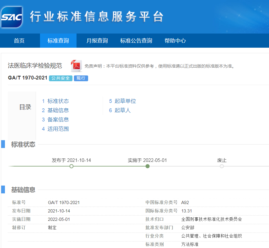This screenshot has width=269, height=248.
Task: Click the 标准类别 value 方法标准
Action: tap(190, 245)
